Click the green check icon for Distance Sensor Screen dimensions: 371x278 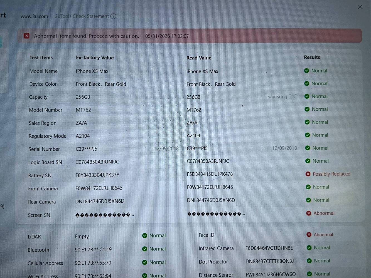point(309,274)
